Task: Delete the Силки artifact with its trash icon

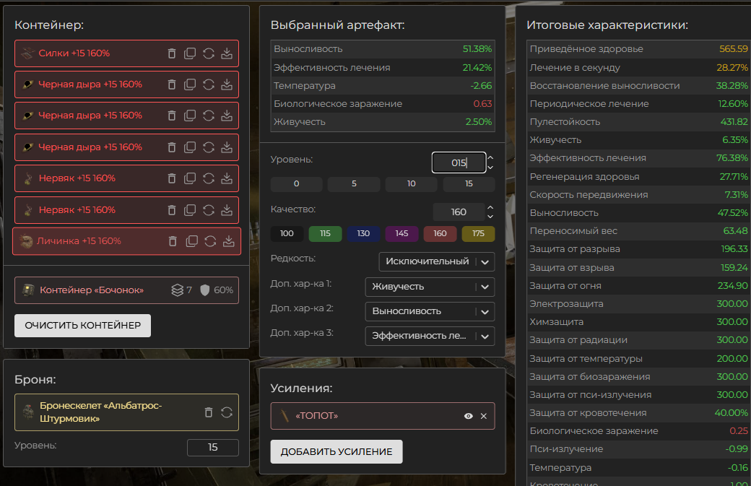Action: point(172,53)
